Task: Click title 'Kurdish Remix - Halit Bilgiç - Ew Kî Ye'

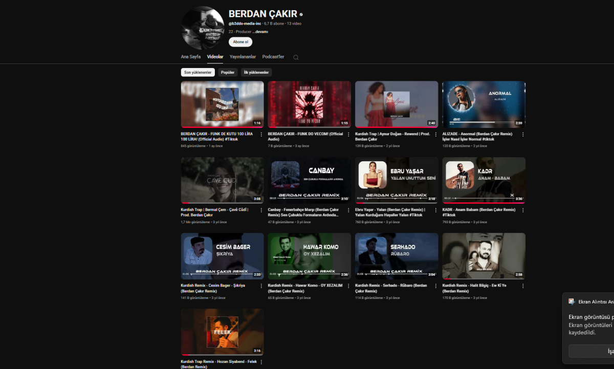Action: click(x=474, y=288)
